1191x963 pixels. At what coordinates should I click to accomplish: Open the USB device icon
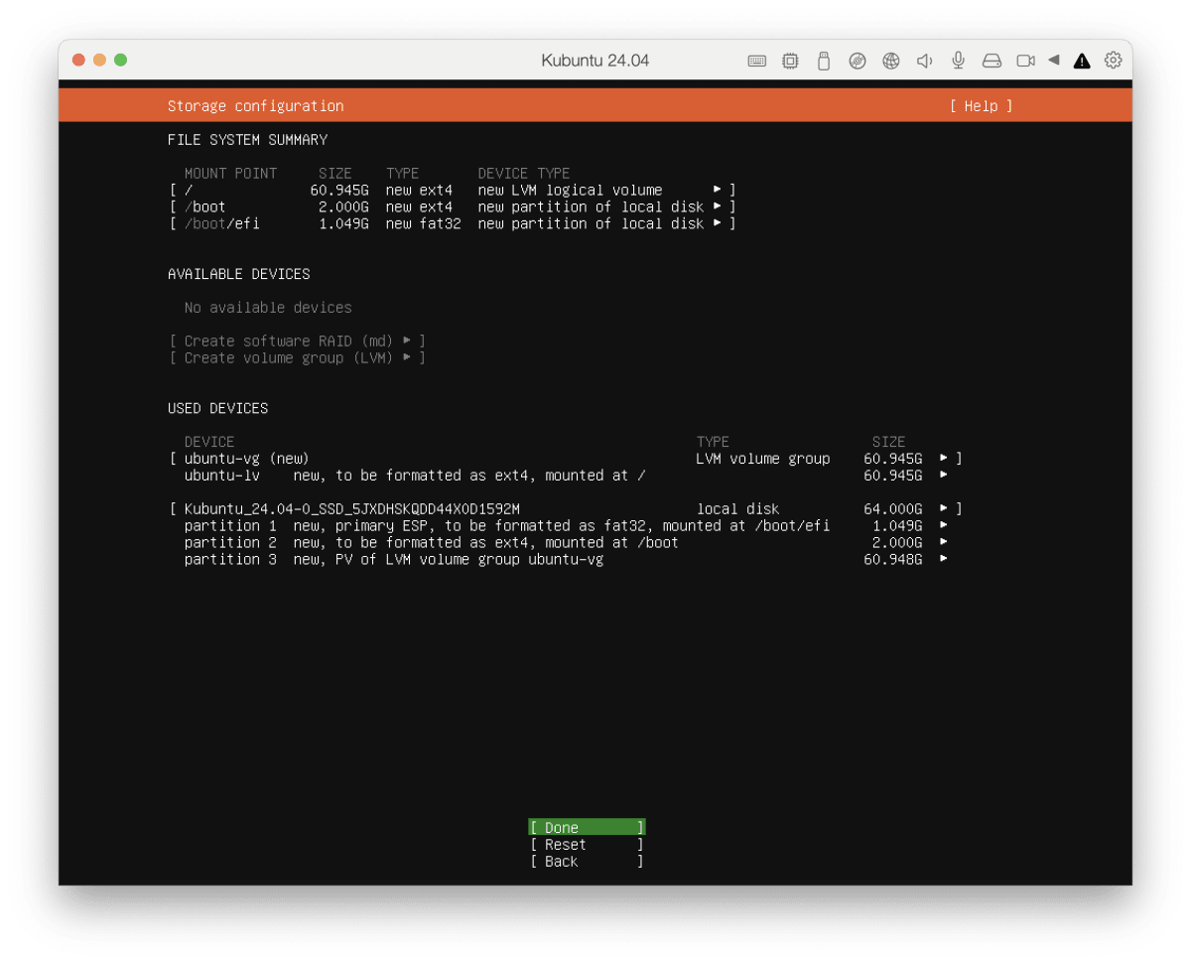823,61
